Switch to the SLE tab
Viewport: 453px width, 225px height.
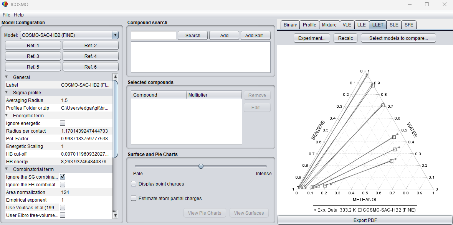click(394, 25)
